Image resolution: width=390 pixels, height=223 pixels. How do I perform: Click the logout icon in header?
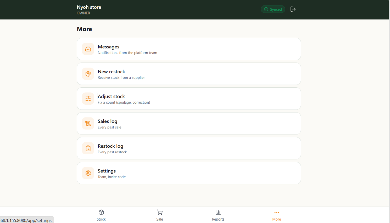click(293, 9)
